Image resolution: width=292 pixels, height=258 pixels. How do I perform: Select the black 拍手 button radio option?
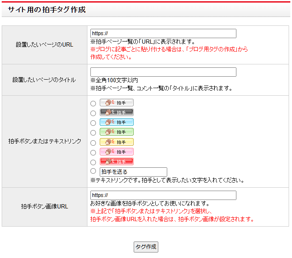pos(93,113)
